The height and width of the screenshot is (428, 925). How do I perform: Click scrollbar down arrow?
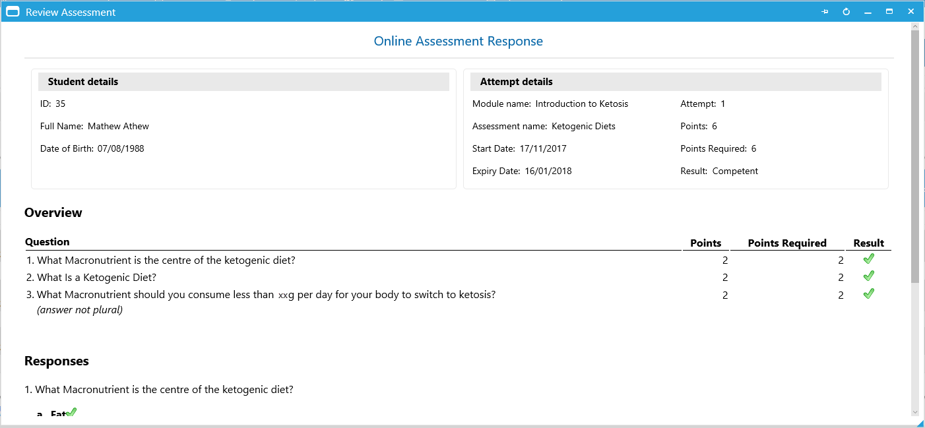pos(915,412)
